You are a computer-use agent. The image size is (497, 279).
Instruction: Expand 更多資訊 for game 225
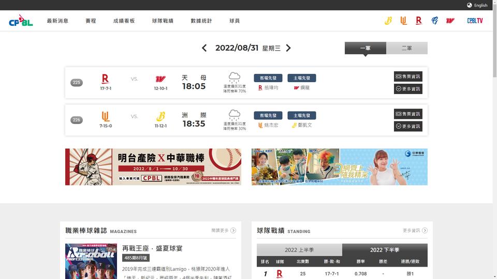tap(408, 89)
